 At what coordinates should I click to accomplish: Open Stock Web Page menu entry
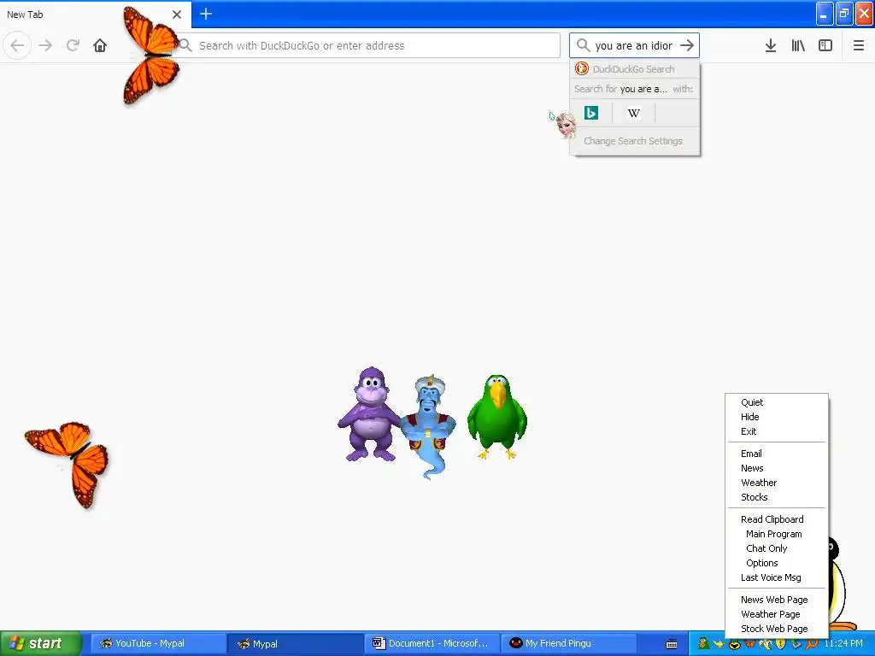click(x=776, y=629)
